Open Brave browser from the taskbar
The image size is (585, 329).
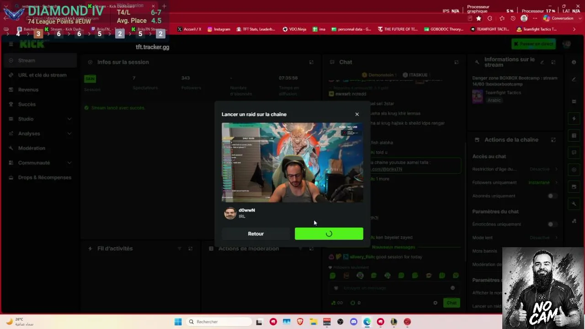[300, 322]
